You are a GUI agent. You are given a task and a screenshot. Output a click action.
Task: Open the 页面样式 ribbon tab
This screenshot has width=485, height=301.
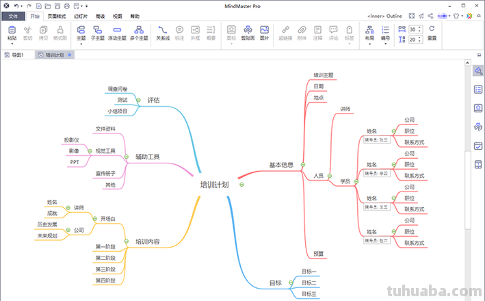(x=57, y=16)
